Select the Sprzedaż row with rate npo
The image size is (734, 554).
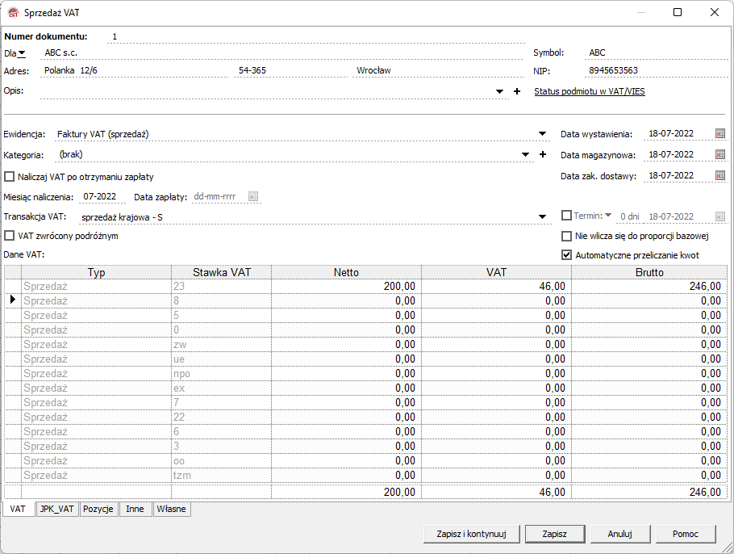click(365, 373)
